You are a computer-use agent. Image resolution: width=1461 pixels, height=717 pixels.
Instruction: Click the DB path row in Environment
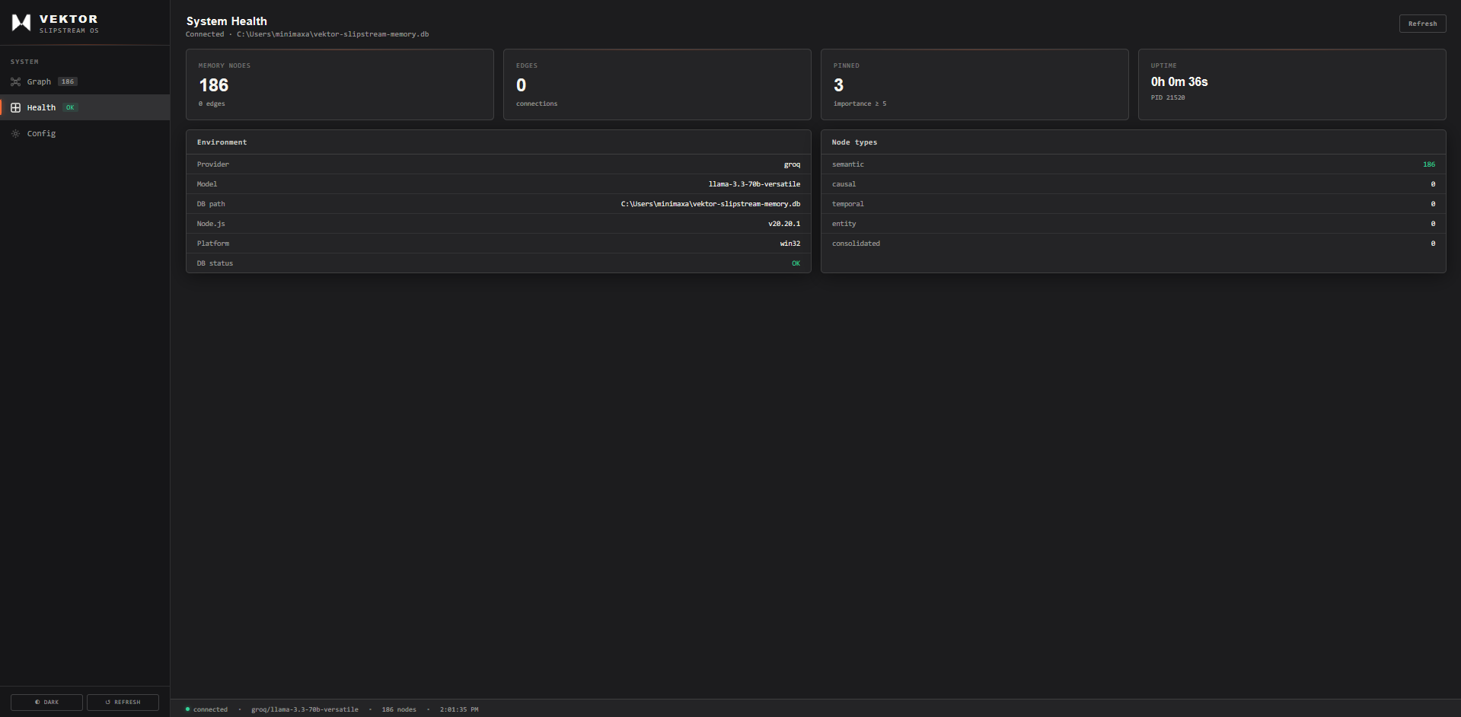[498, 204]
